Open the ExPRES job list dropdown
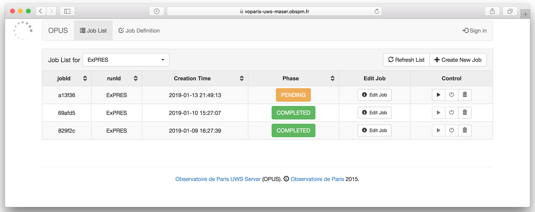 click(126, 60)
